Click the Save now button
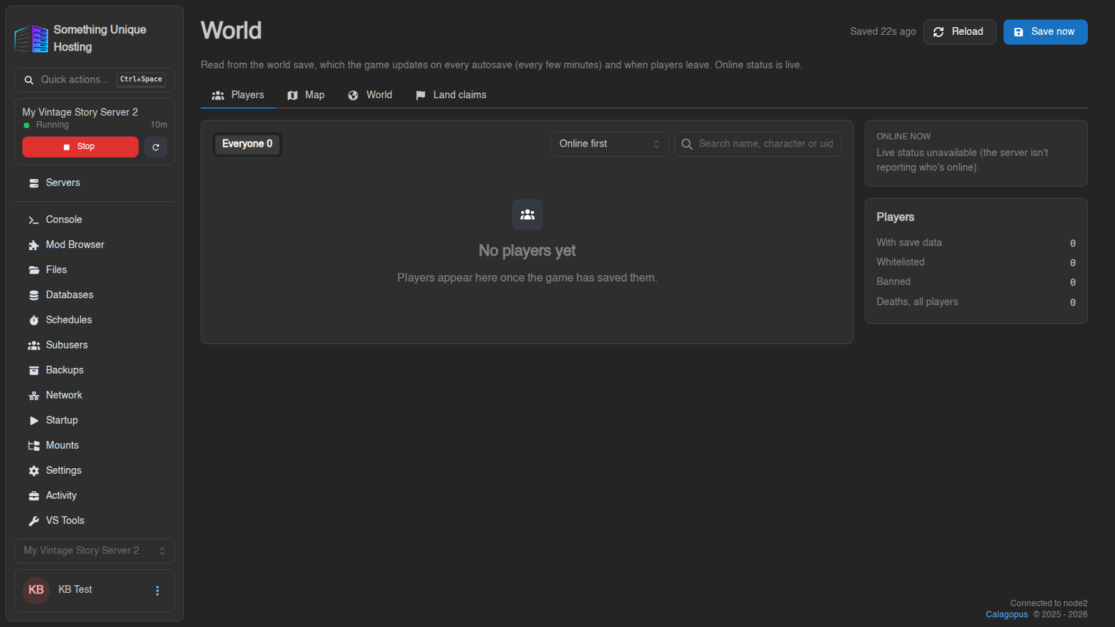Viewport: 1115px width, 627px height. tap(1045, 32)
